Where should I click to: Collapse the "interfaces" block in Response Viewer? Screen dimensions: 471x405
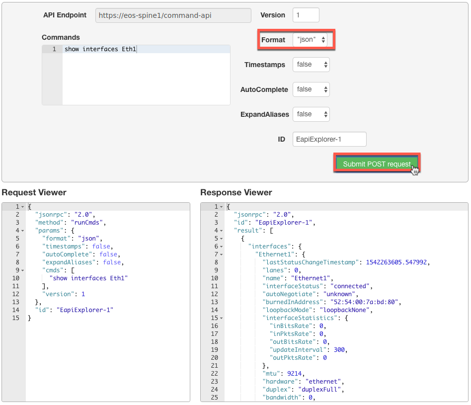click(221, 246)
